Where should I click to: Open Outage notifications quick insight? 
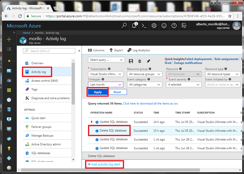point(188,63)
